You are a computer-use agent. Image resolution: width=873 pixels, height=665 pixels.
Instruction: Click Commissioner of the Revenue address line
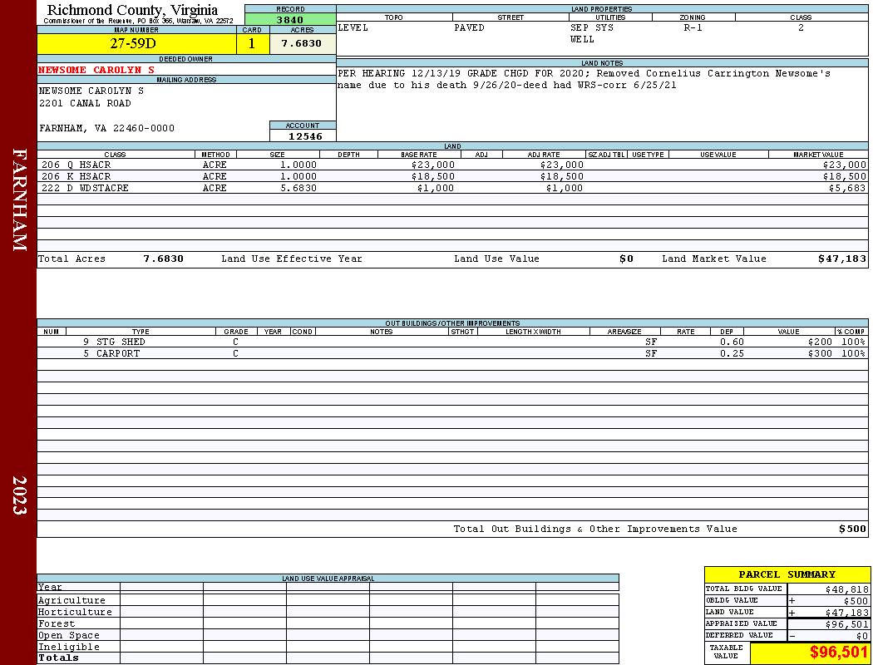[x=139, y=21]
